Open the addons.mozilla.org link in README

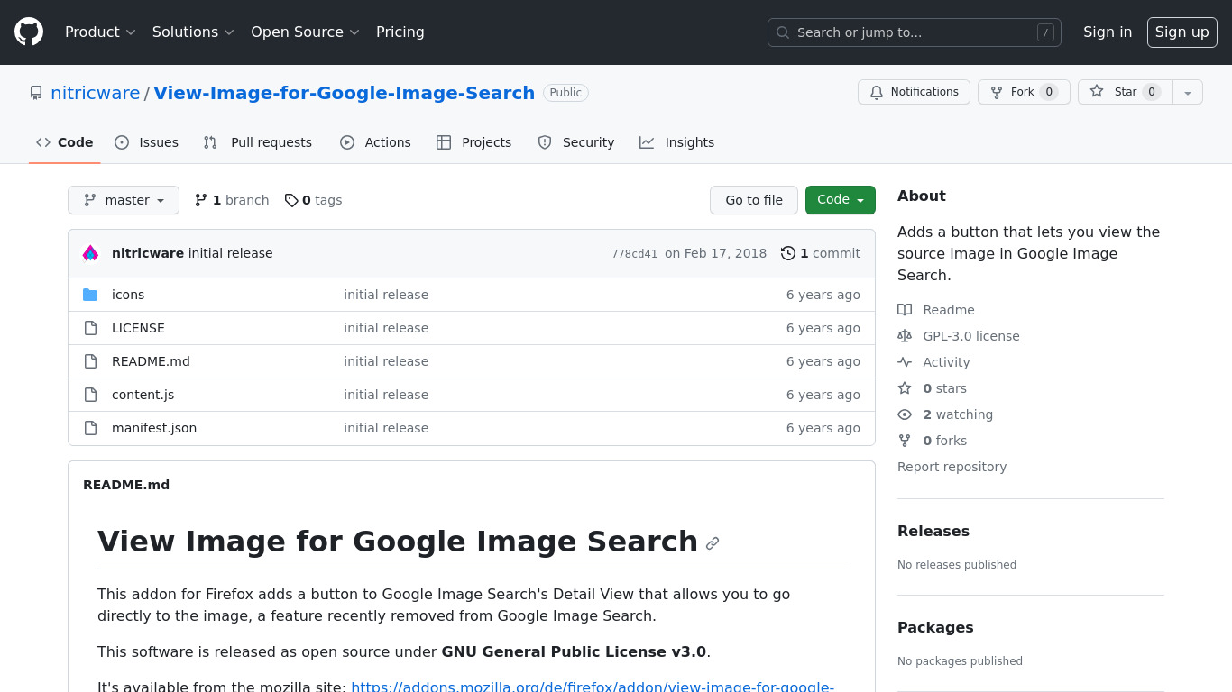point(593,687)
